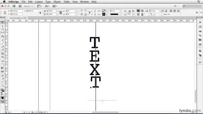The width and height of the screenshot is (203, 114).
Task: Select the Ellipse tool
Action: click(3, 57)
